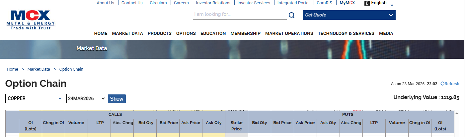Screen dimensions: 465x137
Task: Open the Circulars link
Action: [158, 3]
